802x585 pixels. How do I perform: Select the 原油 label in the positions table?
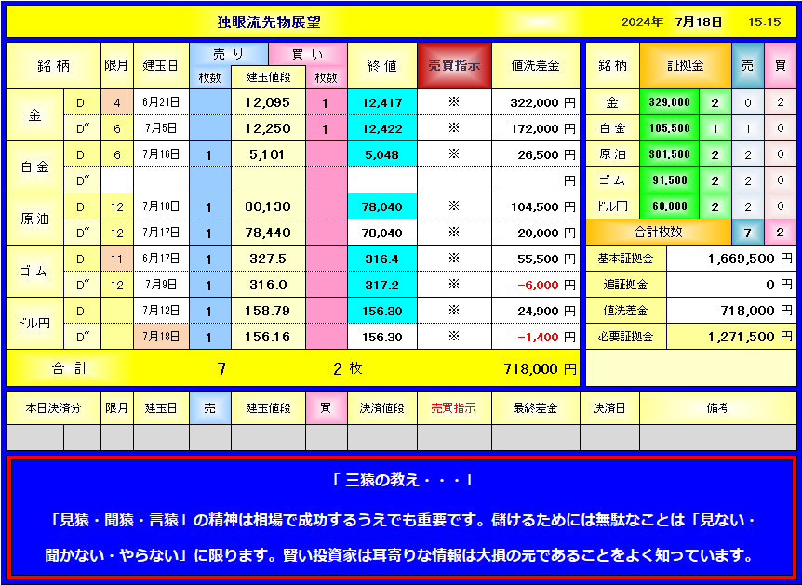tap(34, 219)
